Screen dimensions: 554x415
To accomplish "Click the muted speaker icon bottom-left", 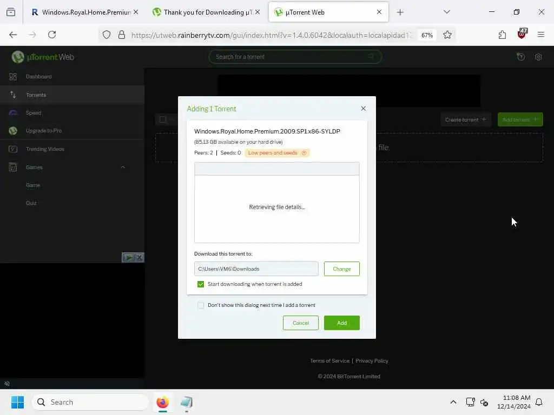I will coord(6,384).
